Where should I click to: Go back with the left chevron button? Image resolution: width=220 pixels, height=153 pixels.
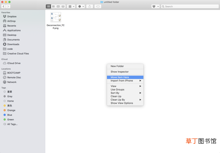(3, 7)
